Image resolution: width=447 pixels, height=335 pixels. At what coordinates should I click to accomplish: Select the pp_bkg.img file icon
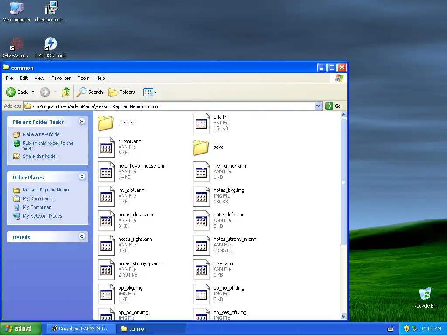106,294
